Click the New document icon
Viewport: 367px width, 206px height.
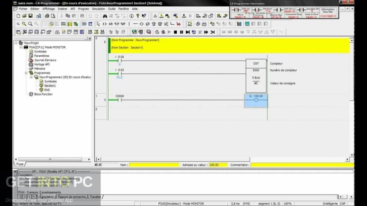18,16
